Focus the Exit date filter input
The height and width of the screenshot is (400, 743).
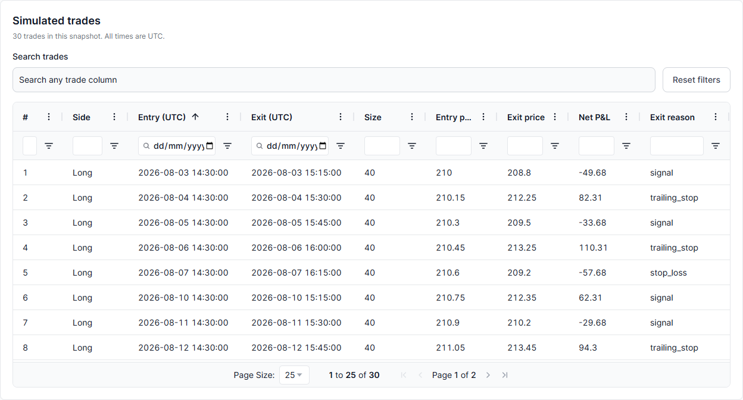(x=290, y=146)
